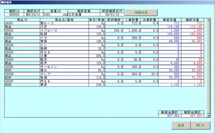The image size is (215, 134).
Task: Select the 棚卸ID field showing 000005
Action: pos(14,15)
